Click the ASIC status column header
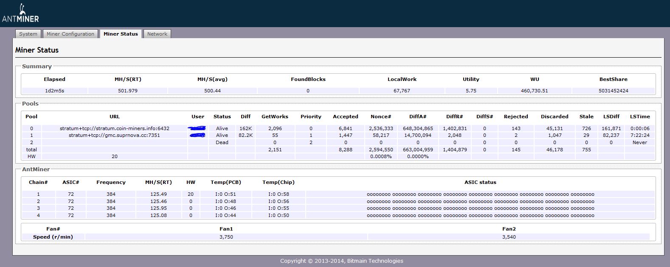This screenshot has height=267, width=670. (480, 182)
